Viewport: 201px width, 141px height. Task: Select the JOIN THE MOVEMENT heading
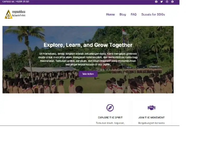pos(151,118)
